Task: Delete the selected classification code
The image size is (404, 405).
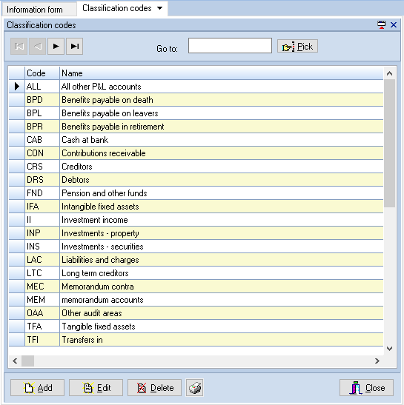Action: 154,388
